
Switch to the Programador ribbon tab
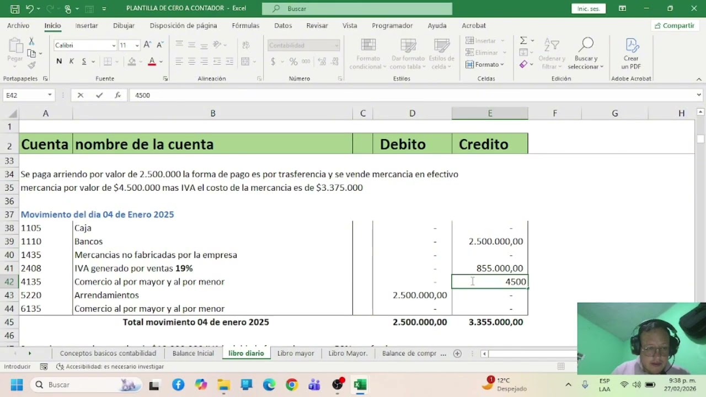point(392,25)
